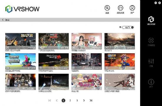
Task: Click round icon on sunset sky thumbnail
Action: coord(107,47)
